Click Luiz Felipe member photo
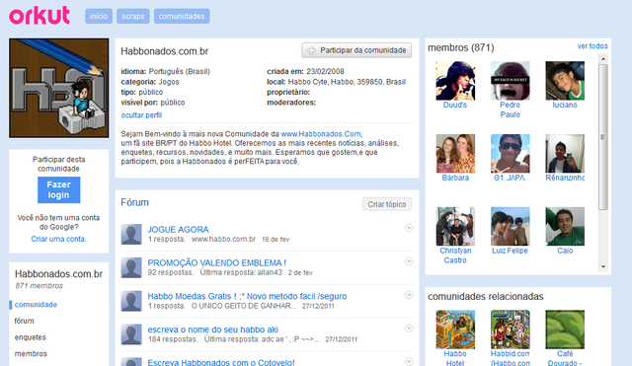This screenshot has height=366, width=632. (x=511, y=226)
